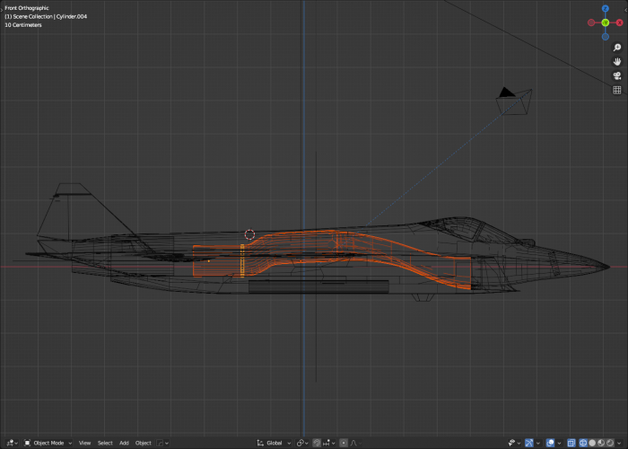Image resolution: width=628 pixels, height=449 pixels.
Task: Open the editor type selector
Action: [x=12, y=443]
